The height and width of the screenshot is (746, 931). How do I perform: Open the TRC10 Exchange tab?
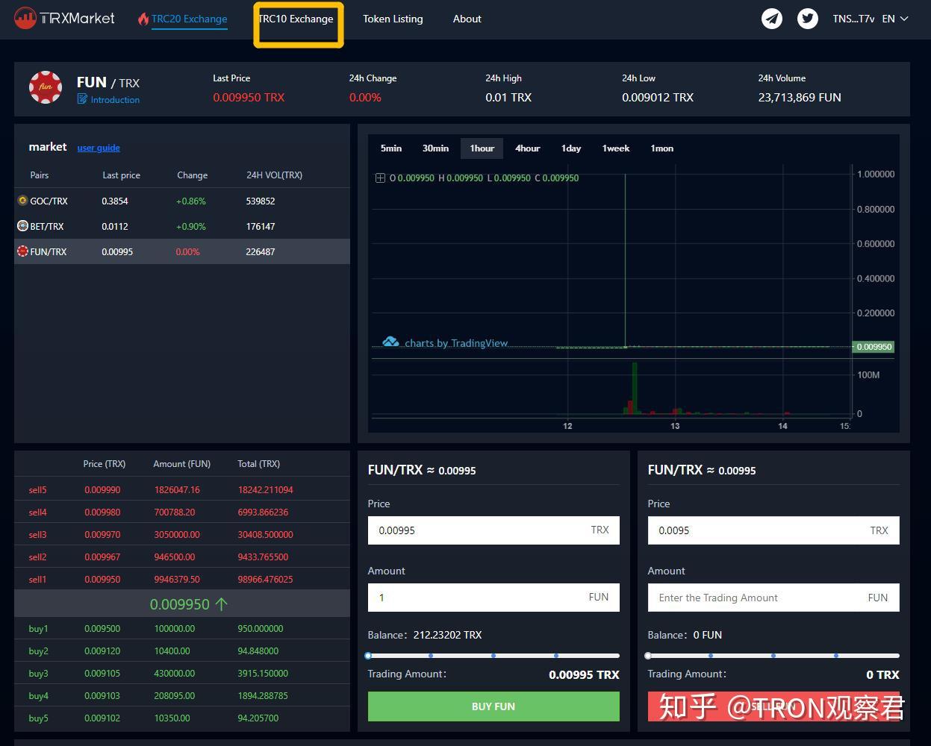pyautogui.click(x=296, y=19)
